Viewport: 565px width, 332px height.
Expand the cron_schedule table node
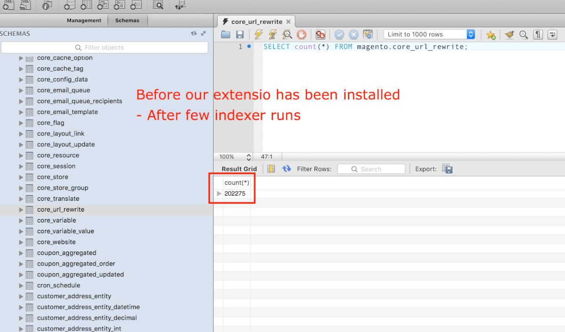[21, 285]
